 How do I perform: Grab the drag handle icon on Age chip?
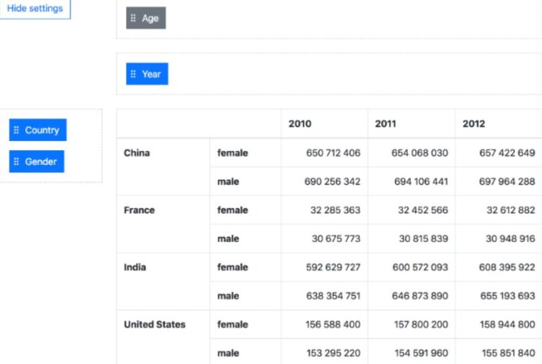point(133,18)
